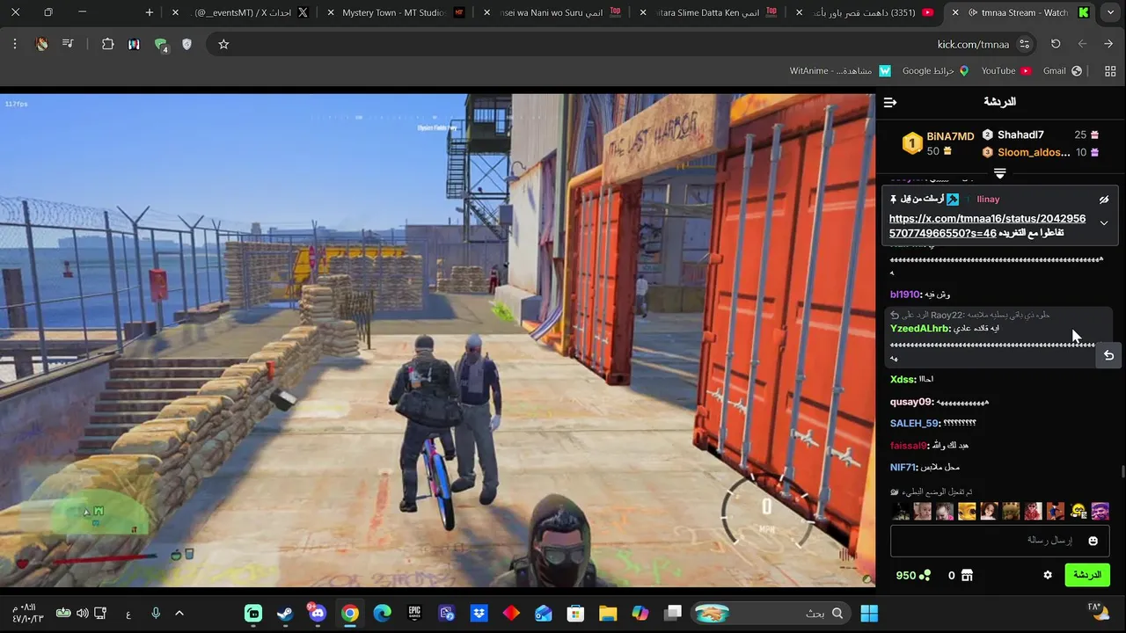Open the gift shop icon beside 0
The image size is (1126, 633).
(x=967, y=575)
